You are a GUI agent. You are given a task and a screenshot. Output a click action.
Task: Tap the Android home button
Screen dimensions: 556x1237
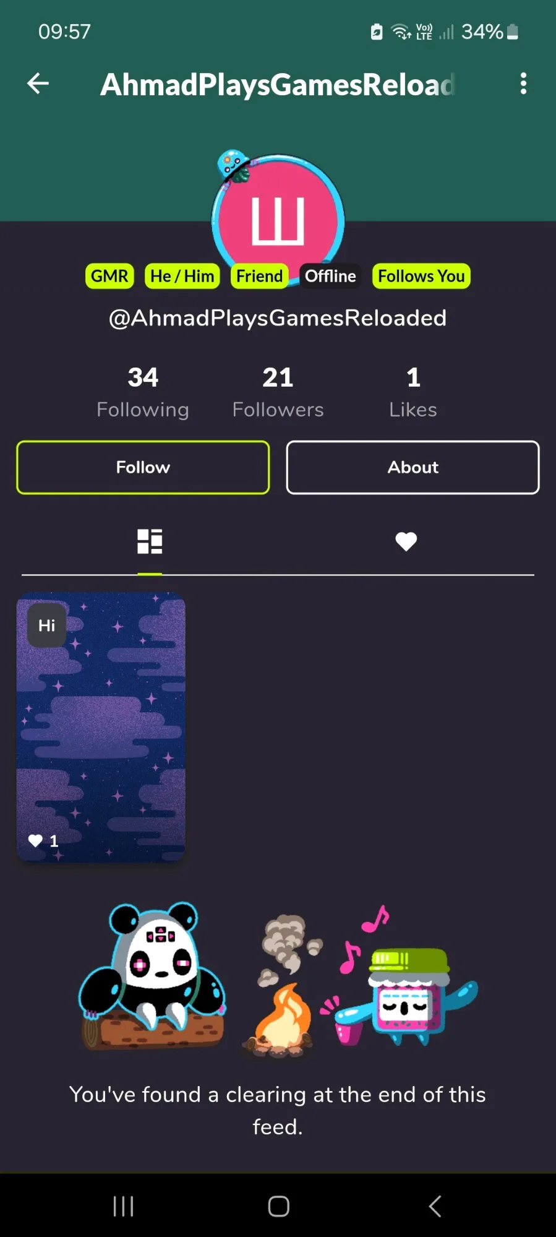point(278,1206)
